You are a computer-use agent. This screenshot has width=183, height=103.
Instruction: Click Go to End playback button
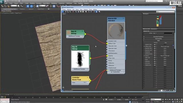click(x=172, y=100)
